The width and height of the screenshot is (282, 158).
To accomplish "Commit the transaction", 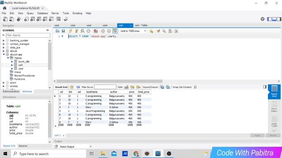I will pos(103,31).
